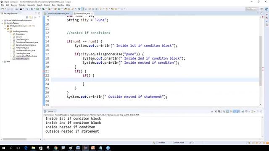Click the editor vertical scrollbar thumb

click(x=261, y=61)
